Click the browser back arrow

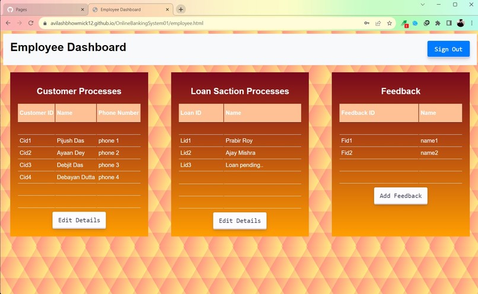click(x=8, y=23)
